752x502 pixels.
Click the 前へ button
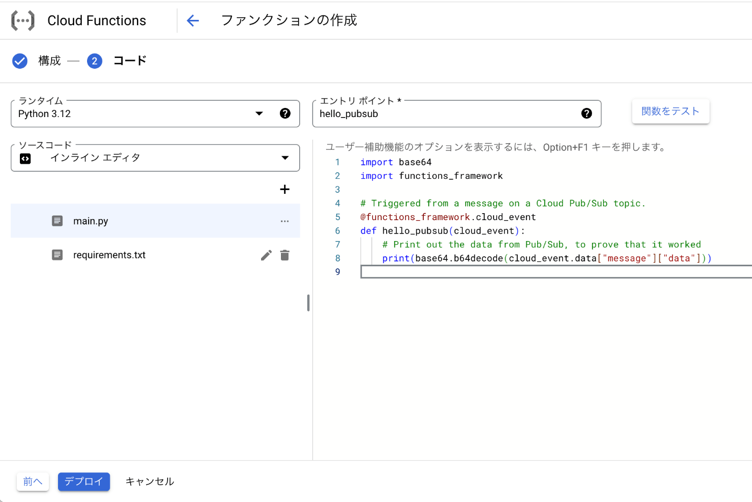[33, 482]
